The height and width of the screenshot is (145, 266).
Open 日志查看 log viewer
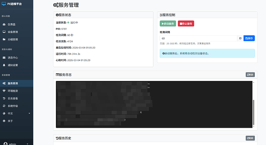click(x=17, y=99)
